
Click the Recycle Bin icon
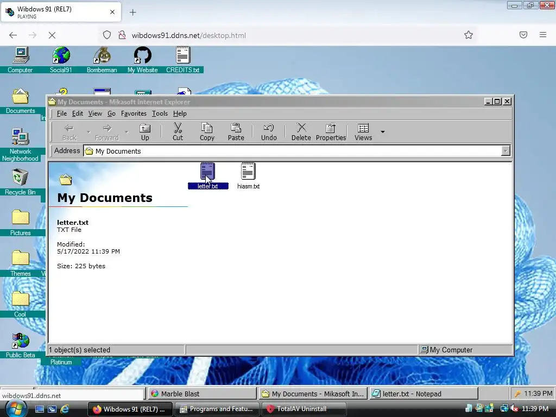[20, 182]
